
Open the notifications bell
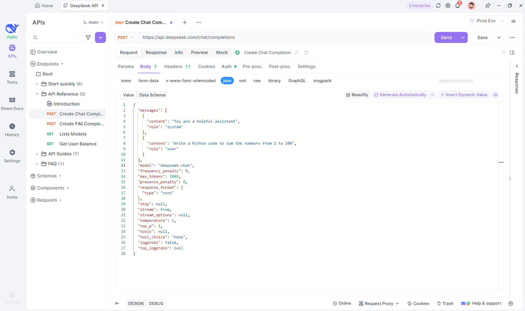tap(458, 6)
